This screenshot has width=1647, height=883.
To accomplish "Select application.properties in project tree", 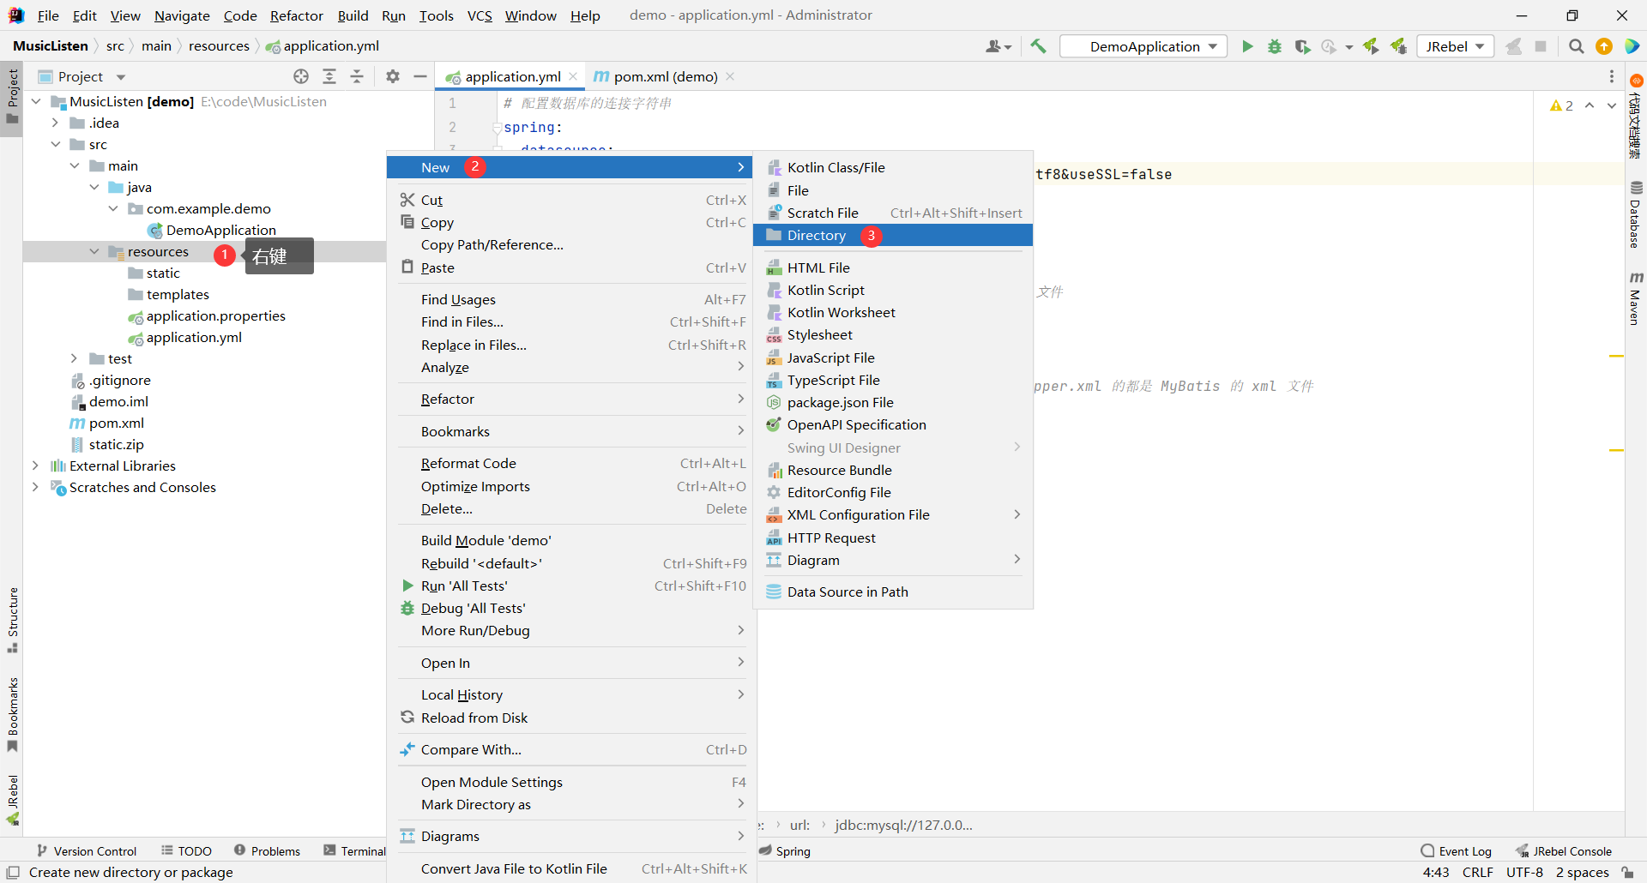I will pos(215,315).
